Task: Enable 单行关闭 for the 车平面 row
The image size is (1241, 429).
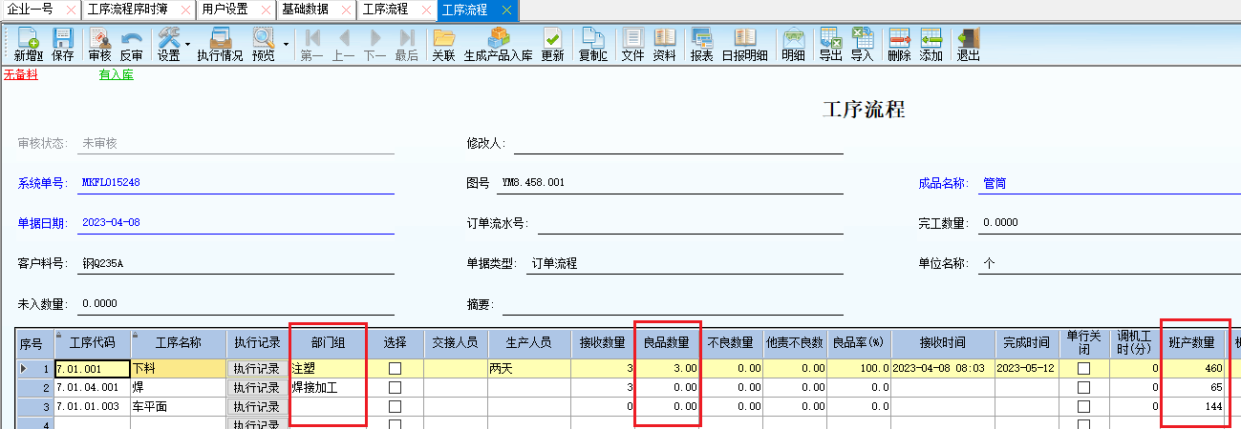Action: point(1083,407)
